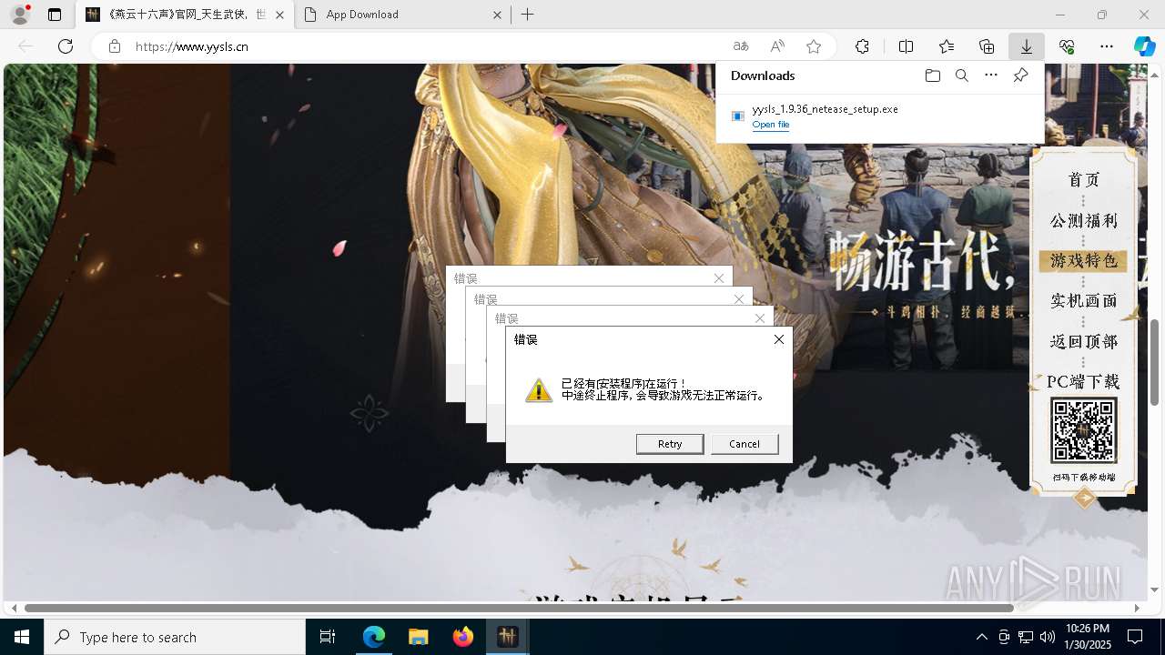Close the App Download tab
The height and width of the screenshot is (655, 1165).
tap(497, 15)
